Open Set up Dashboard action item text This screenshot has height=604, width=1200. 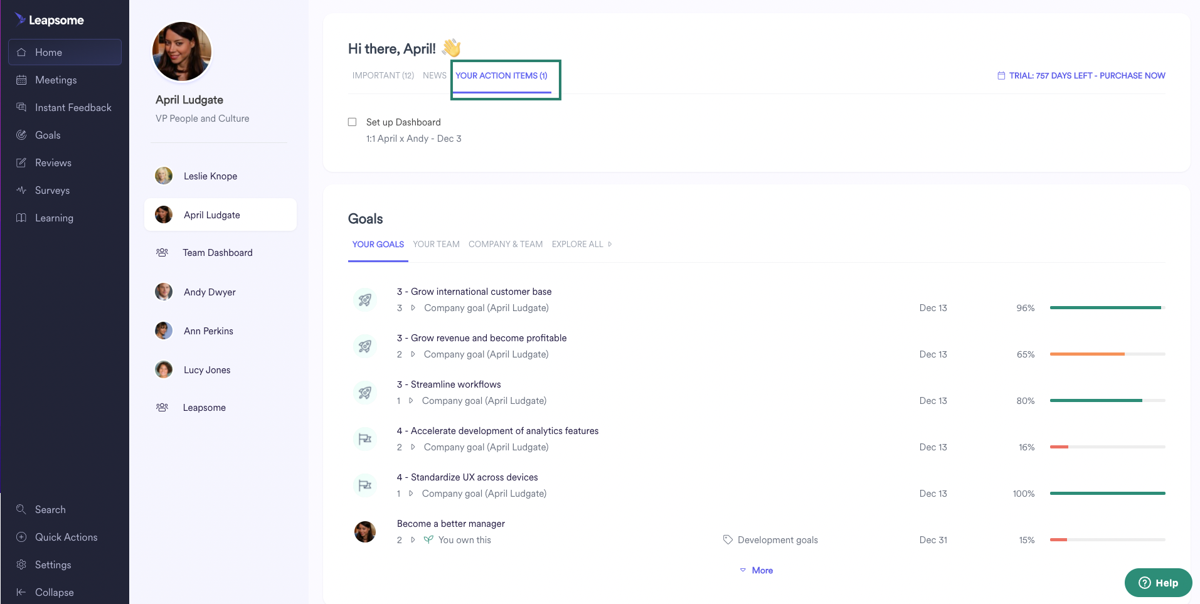pos(403,122)
